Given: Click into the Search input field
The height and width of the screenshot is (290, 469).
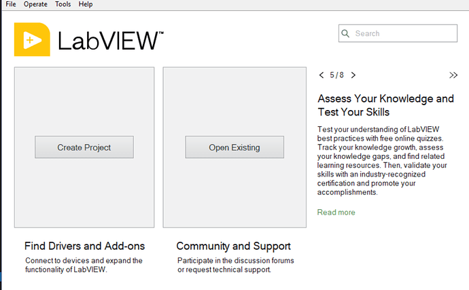Looking at the screenshot, I should (x=398, y=33).
